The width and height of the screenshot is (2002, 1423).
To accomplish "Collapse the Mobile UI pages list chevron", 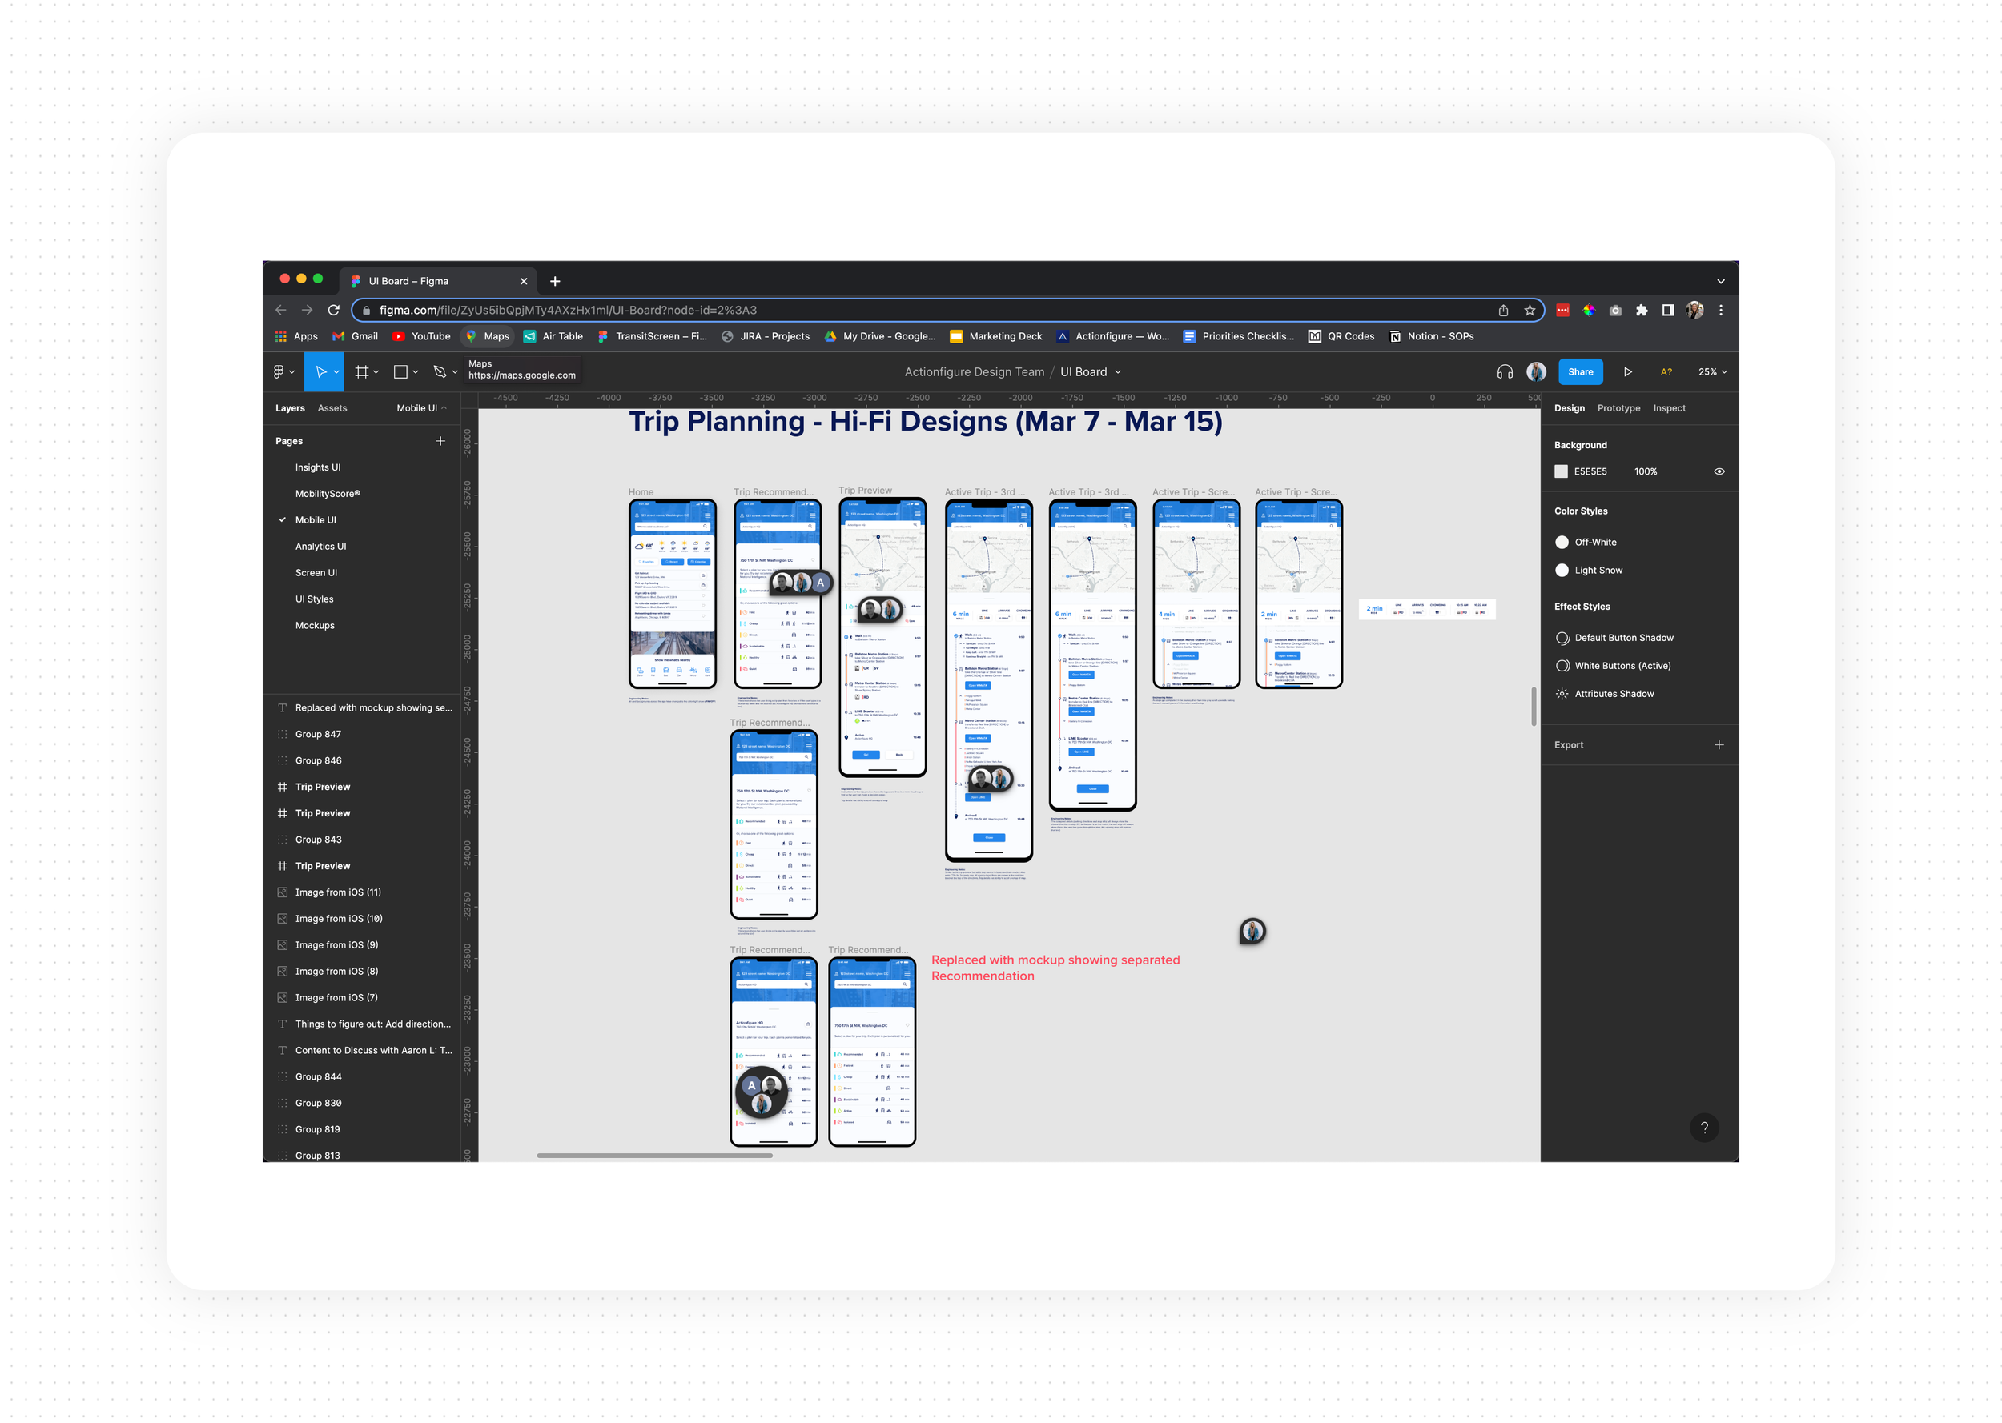I will (444, 407).
